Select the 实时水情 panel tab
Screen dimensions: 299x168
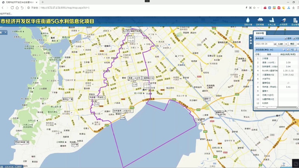coord(260,33)
